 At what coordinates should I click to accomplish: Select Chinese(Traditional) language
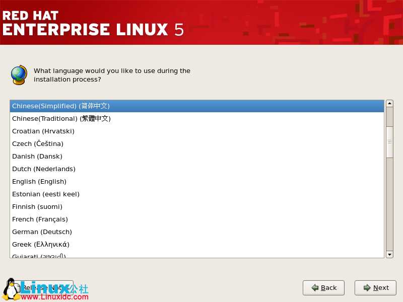(x=197, y=119)
